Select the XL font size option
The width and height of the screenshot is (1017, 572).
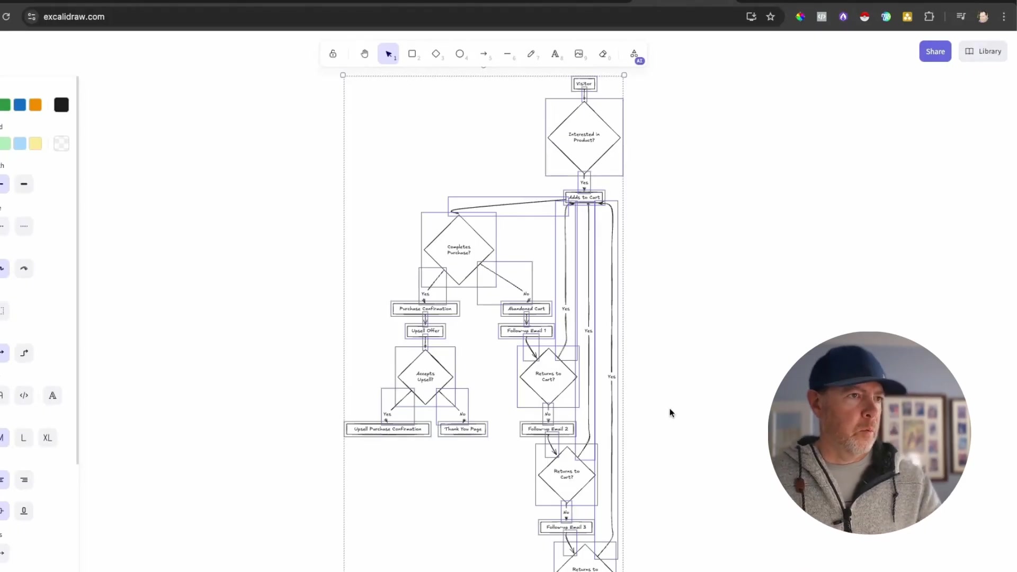click(x=47, y=437)
